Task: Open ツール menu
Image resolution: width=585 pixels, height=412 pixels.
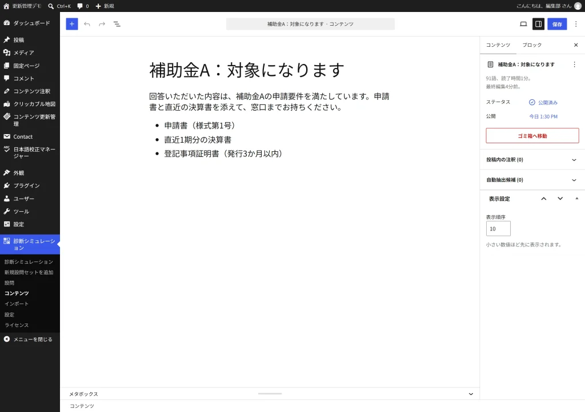Action: [30, 211]
